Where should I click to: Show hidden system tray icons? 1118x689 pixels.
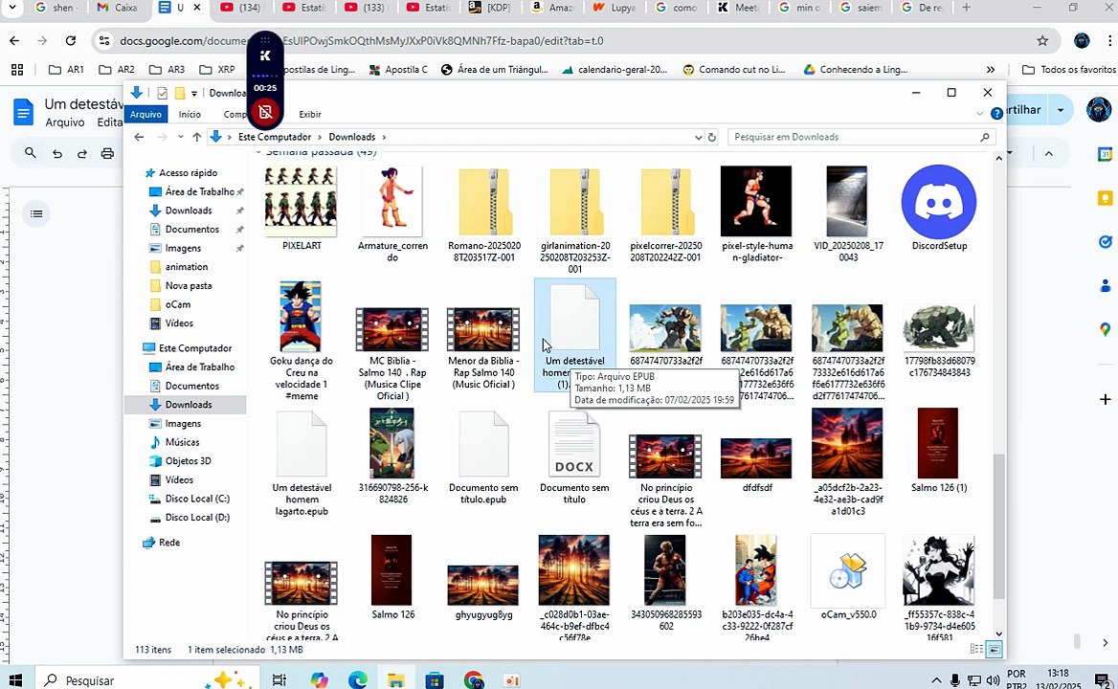click(x=936, y=679)
